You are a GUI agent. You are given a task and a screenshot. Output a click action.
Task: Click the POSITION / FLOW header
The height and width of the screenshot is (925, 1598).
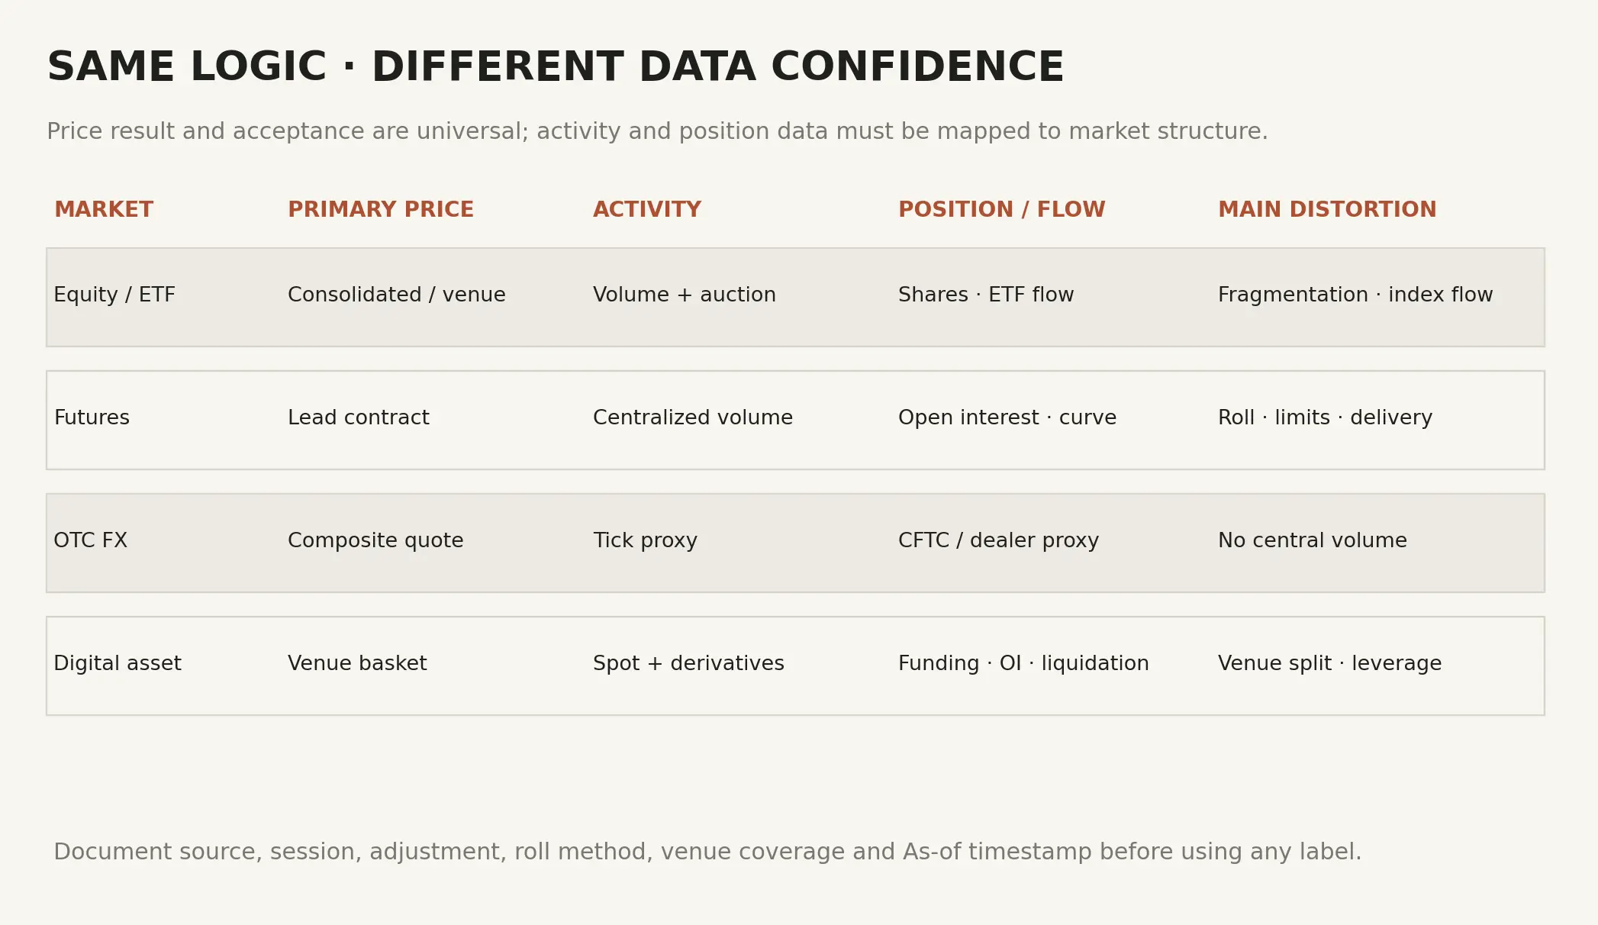pyautogui.click(x=1001, y=210)
